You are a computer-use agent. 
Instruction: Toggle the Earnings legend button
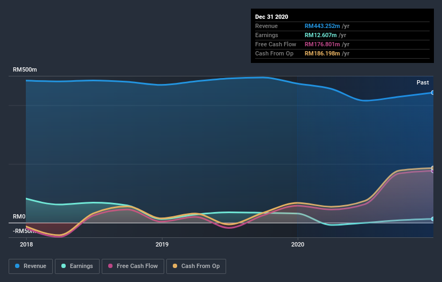[x=77, y=266]
